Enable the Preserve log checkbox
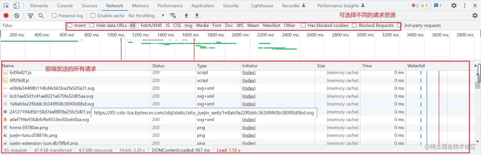 tap(54, 15)
